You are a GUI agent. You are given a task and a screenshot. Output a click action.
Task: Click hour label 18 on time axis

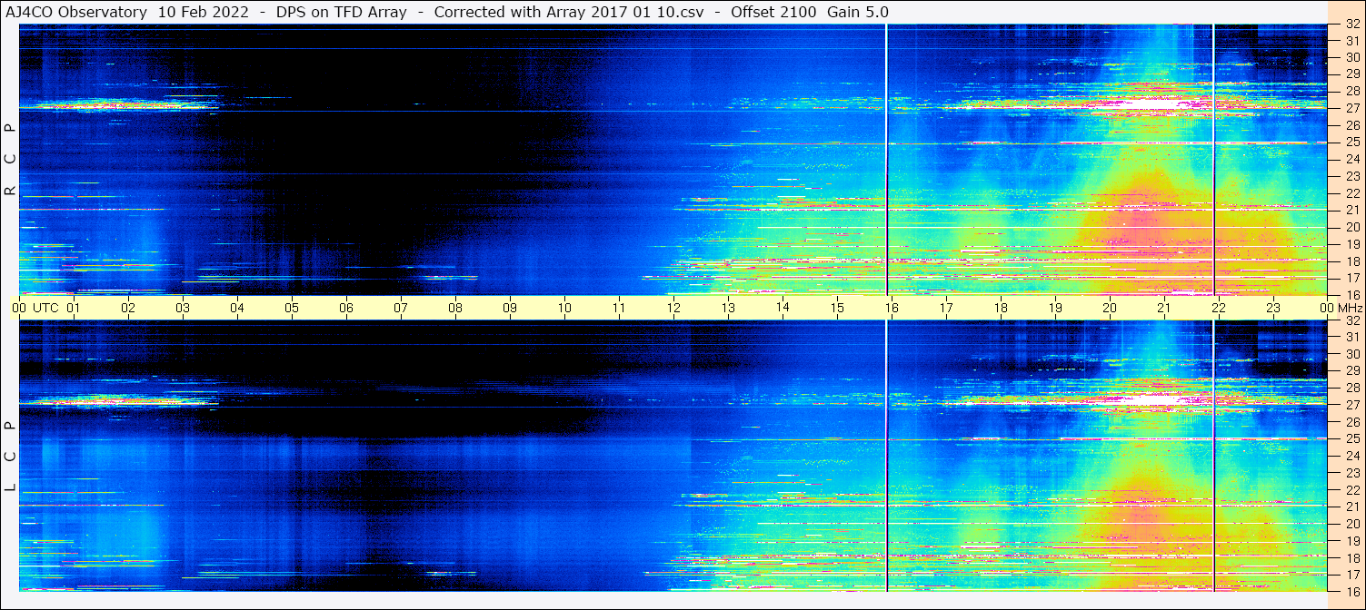tap(1001, 308)
